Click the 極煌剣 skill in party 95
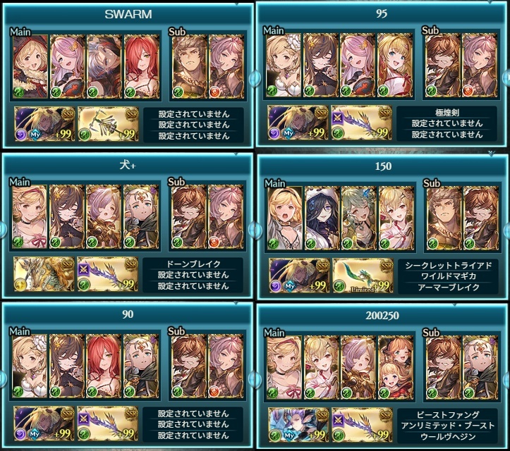 click(447, 113)
